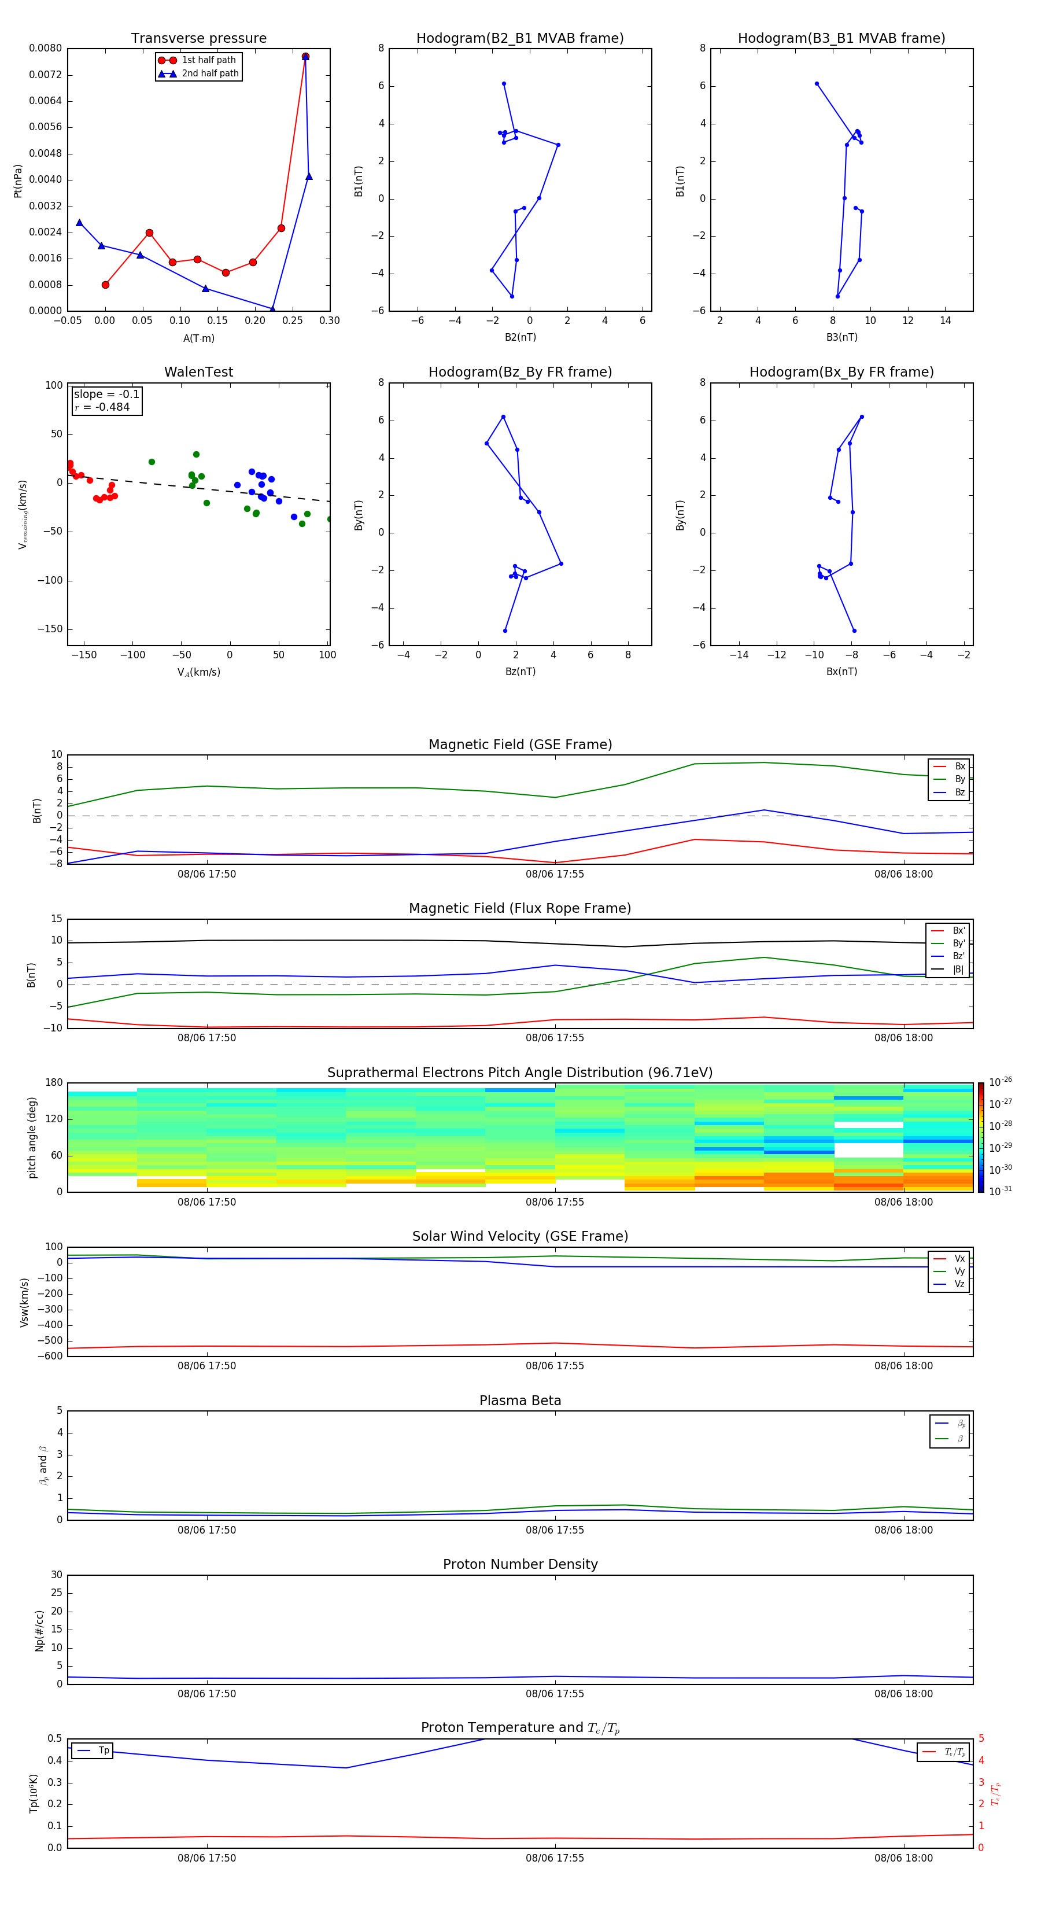The width and height of the screenshot is (1041, 1909).
Task: Click the Bx legend entry in GSE field plot
Action: [950, 766]
